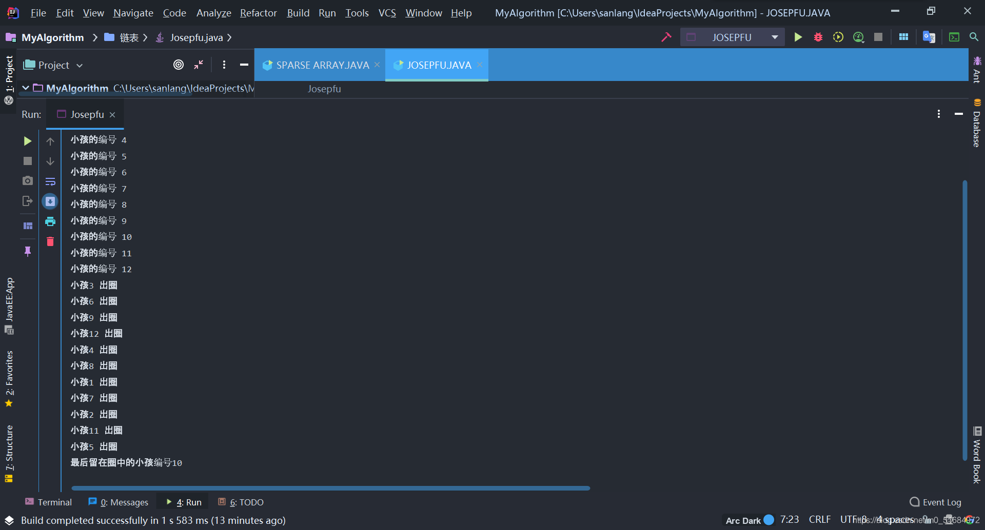
Task: Run with coverage icon in toolbar
Action: point(838,37)
